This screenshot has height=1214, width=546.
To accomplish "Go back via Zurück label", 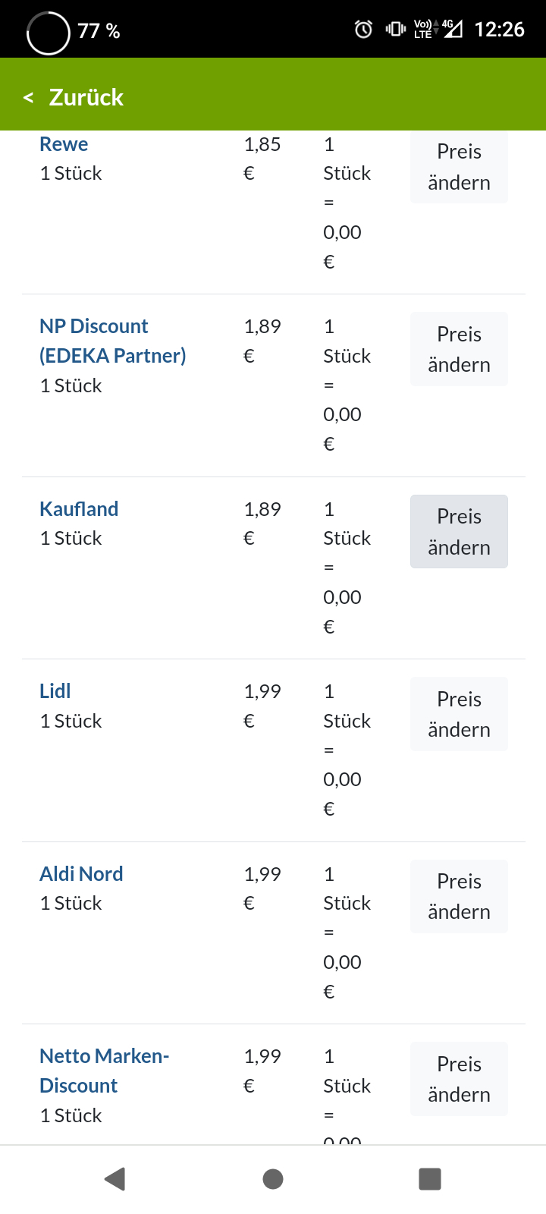I will pos(86,97).
